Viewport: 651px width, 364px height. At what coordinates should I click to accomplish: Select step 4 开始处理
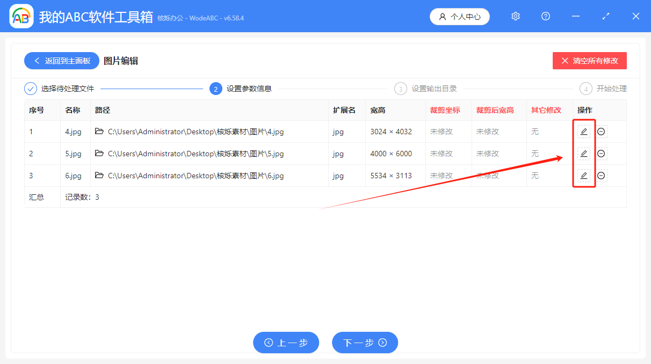604,89
